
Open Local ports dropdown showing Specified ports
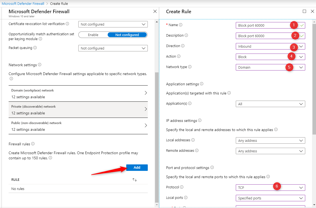tap(270, 198)
